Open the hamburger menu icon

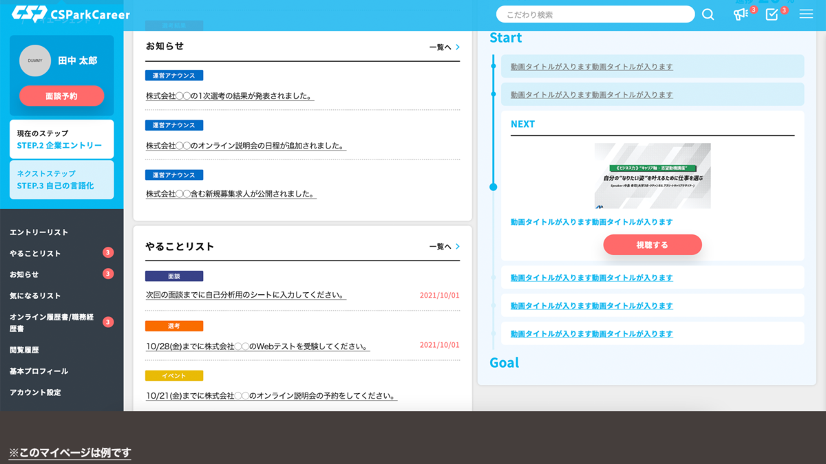pyautogui.click(x=806, y=14)
